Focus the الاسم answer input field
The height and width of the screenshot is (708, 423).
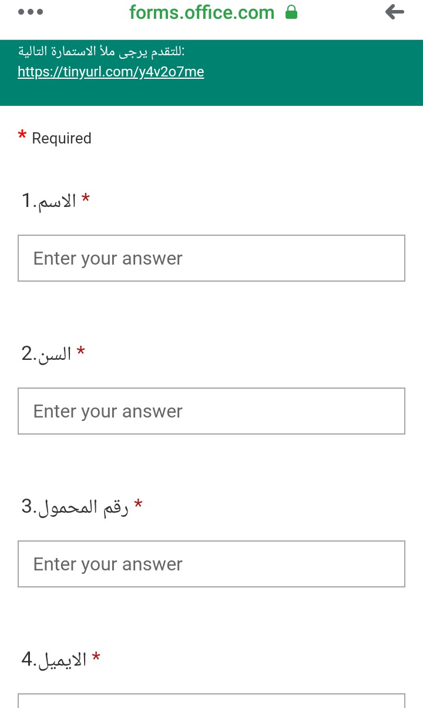tap(211, 258)
